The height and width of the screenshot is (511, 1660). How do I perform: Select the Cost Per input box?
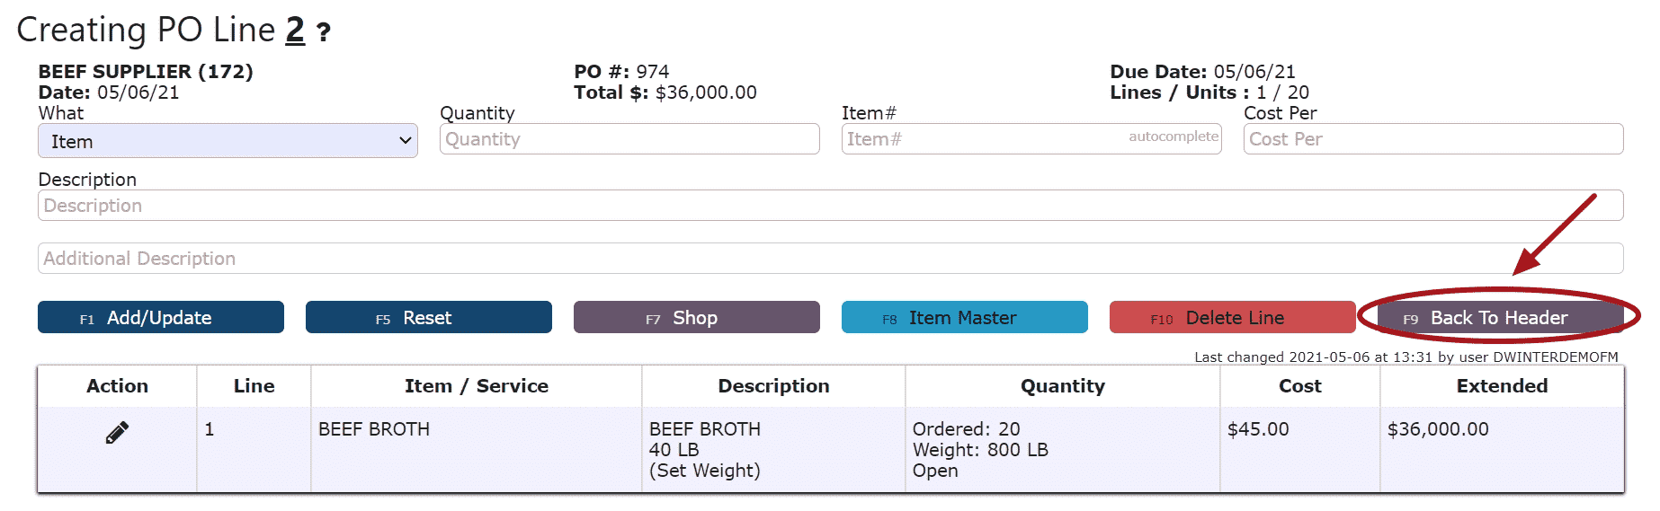[x=1433, y=139]
